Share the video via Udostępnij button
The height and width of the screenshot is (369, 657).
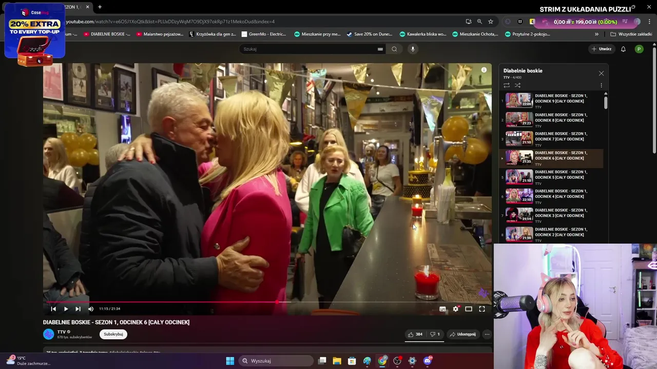[x=462, y=334]
